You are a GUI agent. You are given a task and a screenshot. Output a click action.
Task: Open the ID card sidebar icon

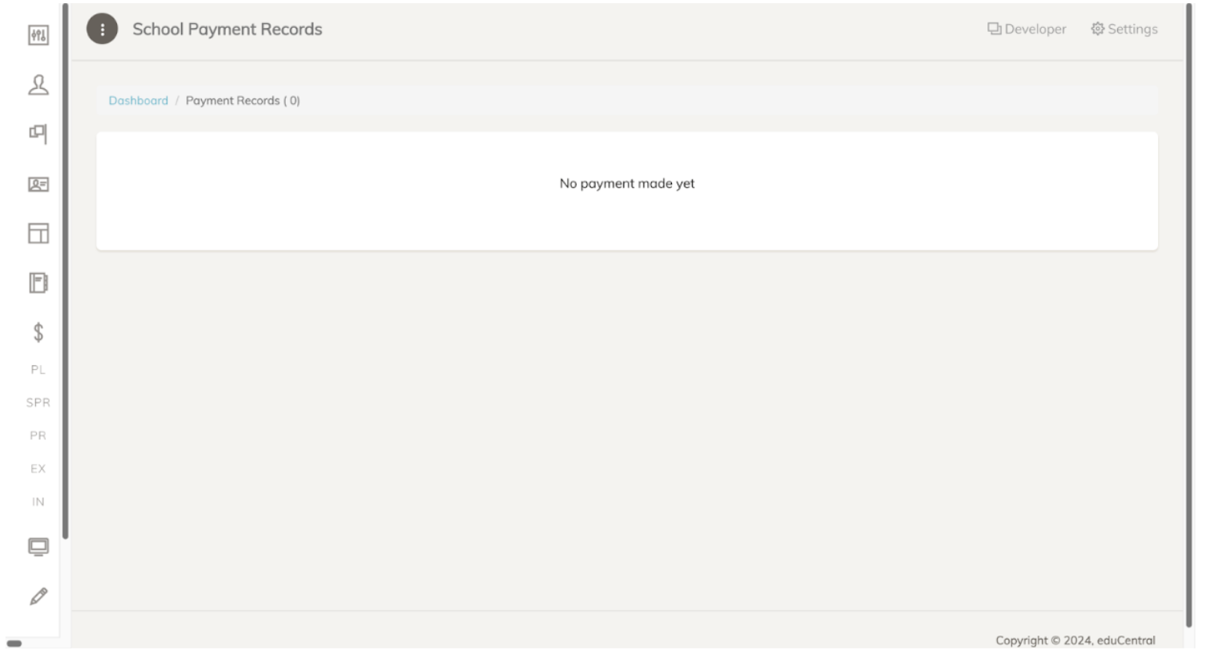[38, 184]
